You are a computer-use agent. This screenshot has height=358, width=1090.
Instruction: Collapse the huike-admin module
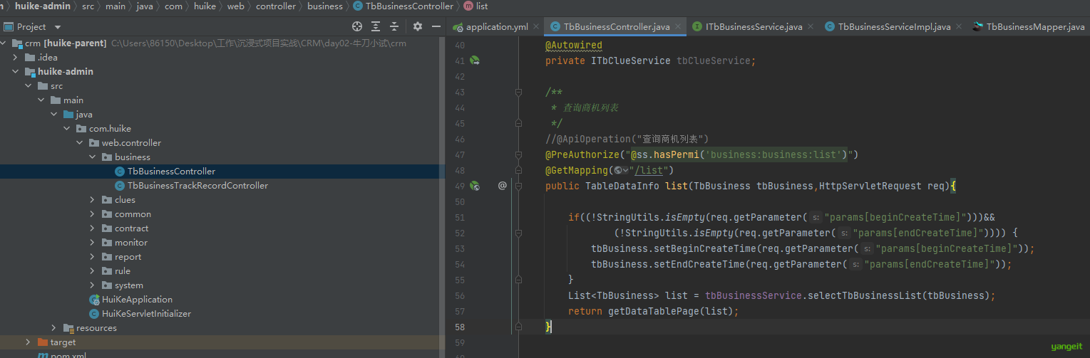[16, 72]
